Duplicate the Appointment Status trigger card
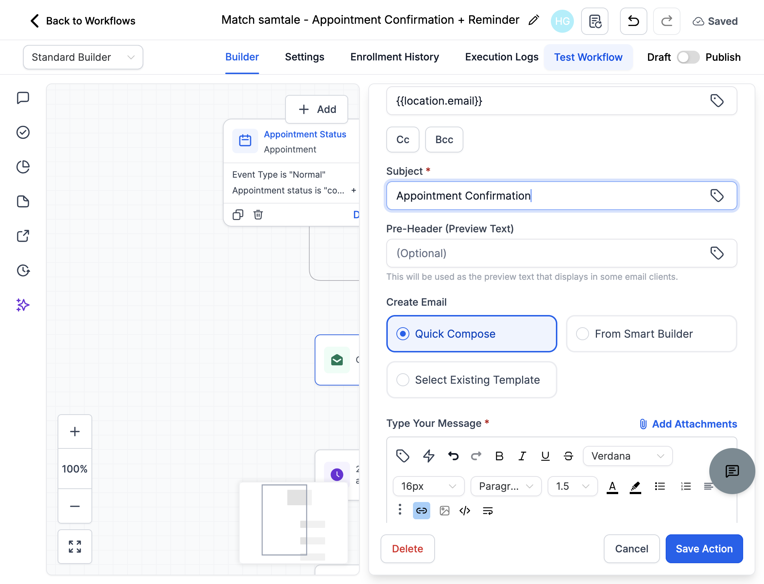 [238, 215]
